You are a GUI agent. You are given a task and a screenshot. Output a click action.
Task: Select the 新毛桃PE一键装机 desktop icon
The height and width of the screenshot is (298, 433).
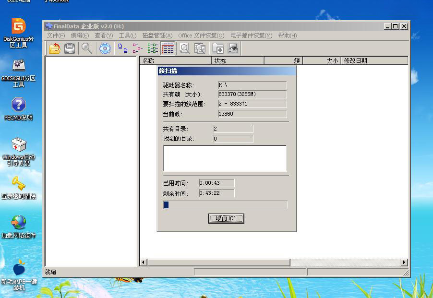tap(19, 275)
